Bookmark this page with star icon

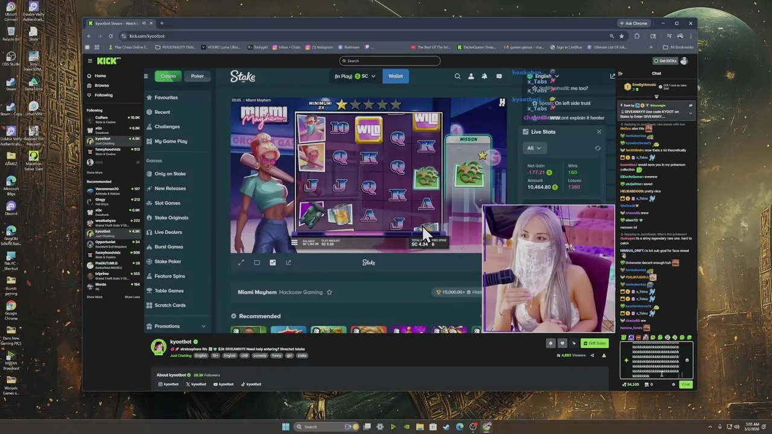(x=621, y=36)
